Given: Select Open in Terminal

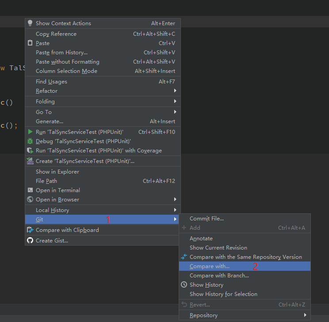Looking at the screenshot, I should pos(103,190).
